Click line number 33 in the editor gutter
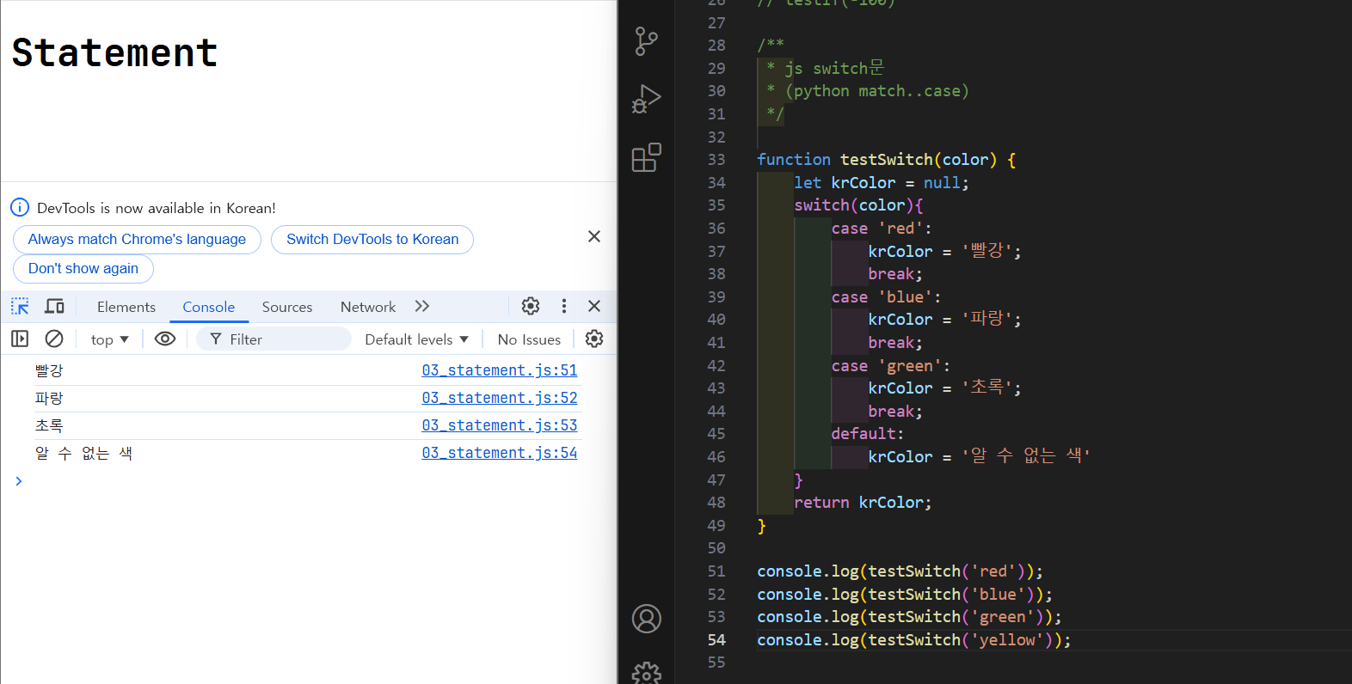The width and height of the screenshot is (1352, 684). tap(716, 160)
